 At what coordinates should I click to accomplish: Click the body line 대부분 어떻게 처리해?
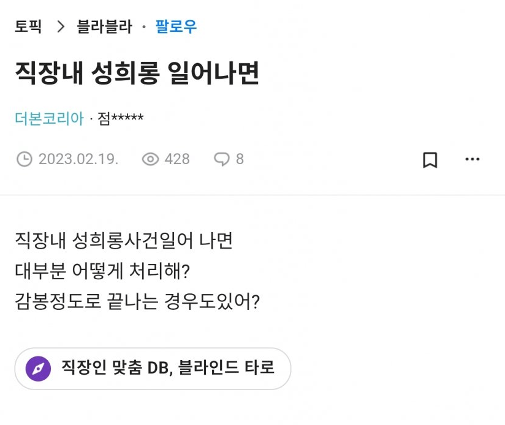coord(102,271)
